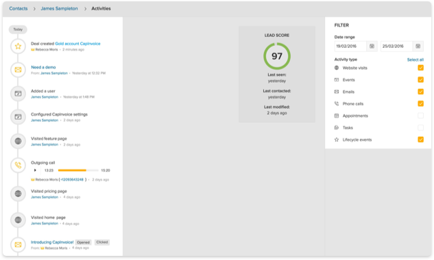434x260 pixels.
Task: Click the Configured CapInvoice settings text
Action: [x=59, y=114]
